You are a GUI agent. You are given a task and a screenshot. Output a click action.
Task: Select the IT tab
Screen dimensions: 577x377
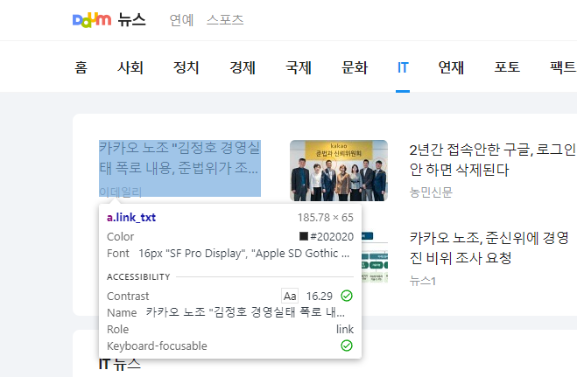click(403, 67)
